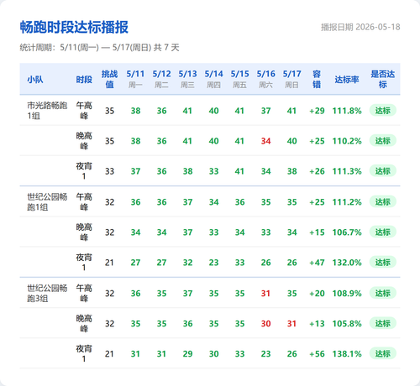Click the 138.1% rate cell
The height and width of the screenshot is (386, 420).
tap(347, 354)
